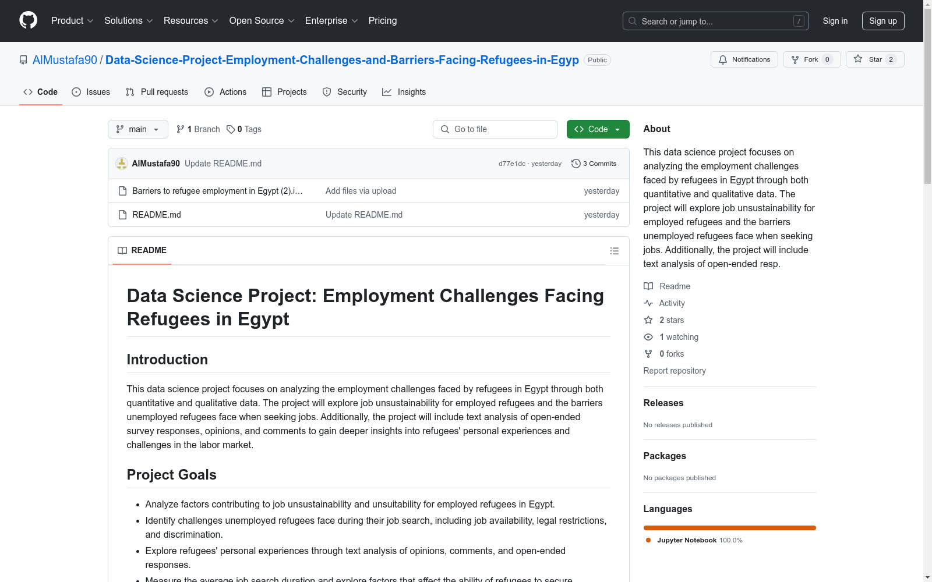Image resolution: width=932 pixels, height=582 pixels.
Task: Click the Star count badge 2
Action: click(891, 59)
